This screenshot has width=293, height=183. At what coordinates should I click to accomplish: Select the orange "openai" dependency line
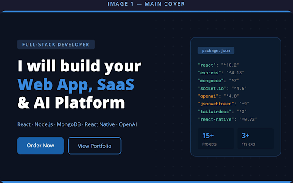coord(218,96)
